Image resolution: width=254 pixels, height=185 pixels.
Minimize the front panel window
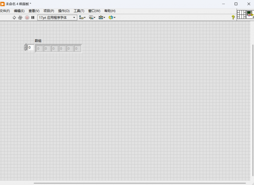pos(223,4)
